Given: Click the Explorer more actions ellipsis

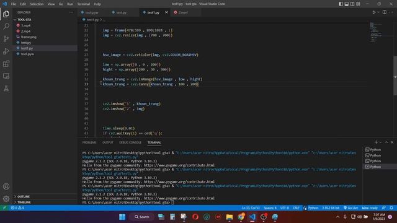Looking at the screenshot, I should [71, 12].
